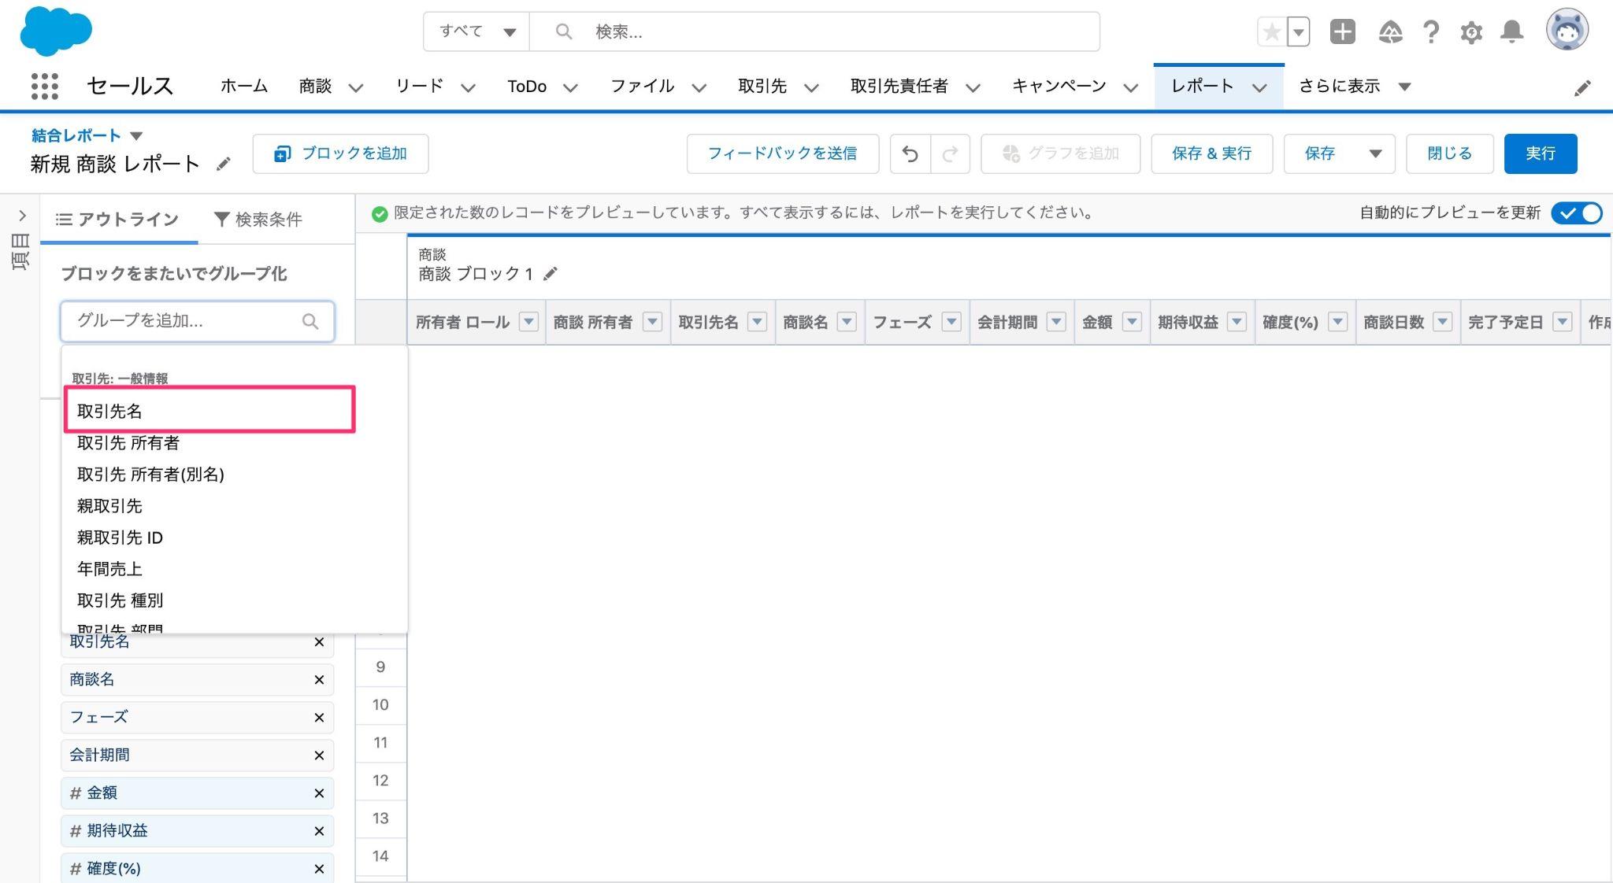Click the global create plus icon

tap(1342, 31)
